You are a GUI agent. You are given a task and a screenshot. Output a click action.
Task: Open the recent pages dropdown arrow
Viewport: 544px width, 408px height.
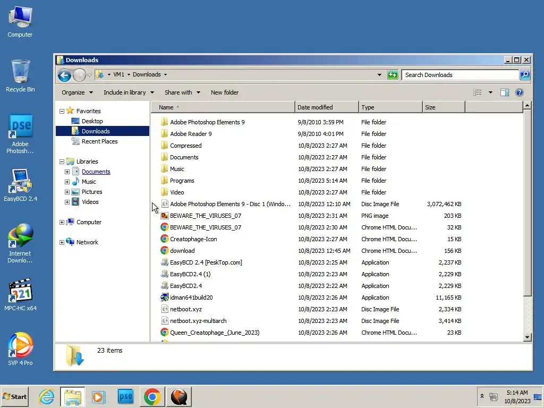(89, 75)
